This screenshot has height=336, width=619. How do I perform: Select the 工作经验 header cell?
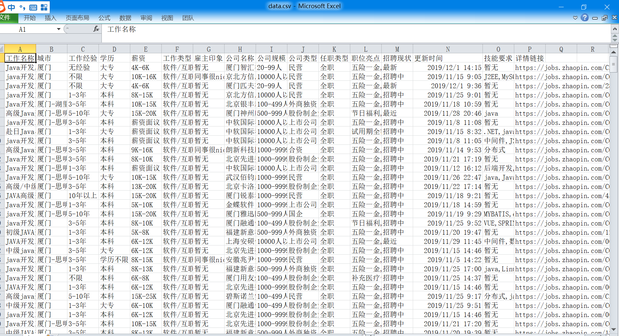point(83,58)
